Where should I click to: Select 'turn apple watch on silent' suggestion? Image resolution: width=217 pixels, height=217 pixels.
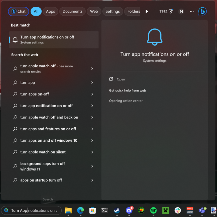[x=54, y=152]
